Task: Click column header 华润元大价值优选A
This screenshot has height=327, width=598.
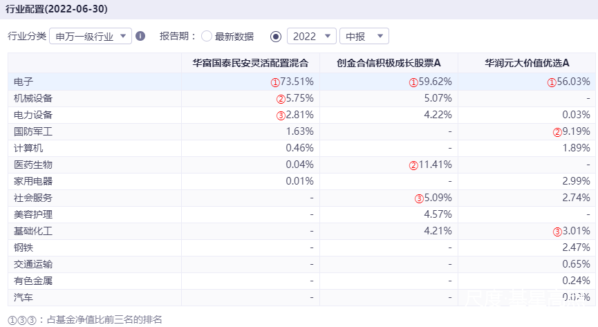Action: 527,63
